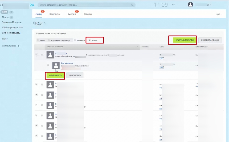Screen dimensions: 229x142
Task: Uncheck the E-mail duplicate field checkbox
Action: point(89,40)
